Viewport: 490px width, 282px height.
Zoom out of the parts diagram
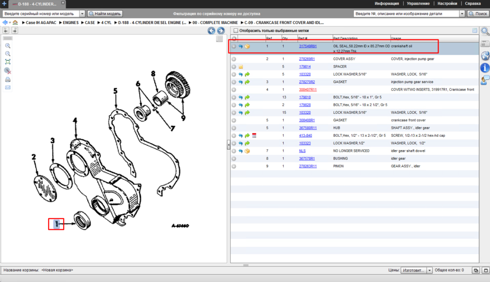(8, 54)
